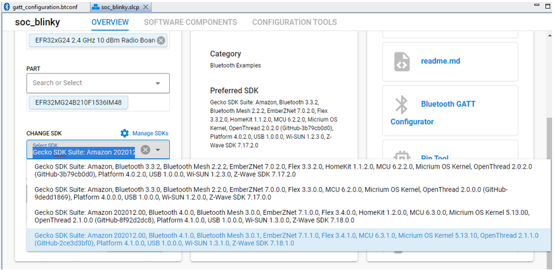Open the Configuration Tools tab
Screen dimensions: 554x270
coord(294,22)
